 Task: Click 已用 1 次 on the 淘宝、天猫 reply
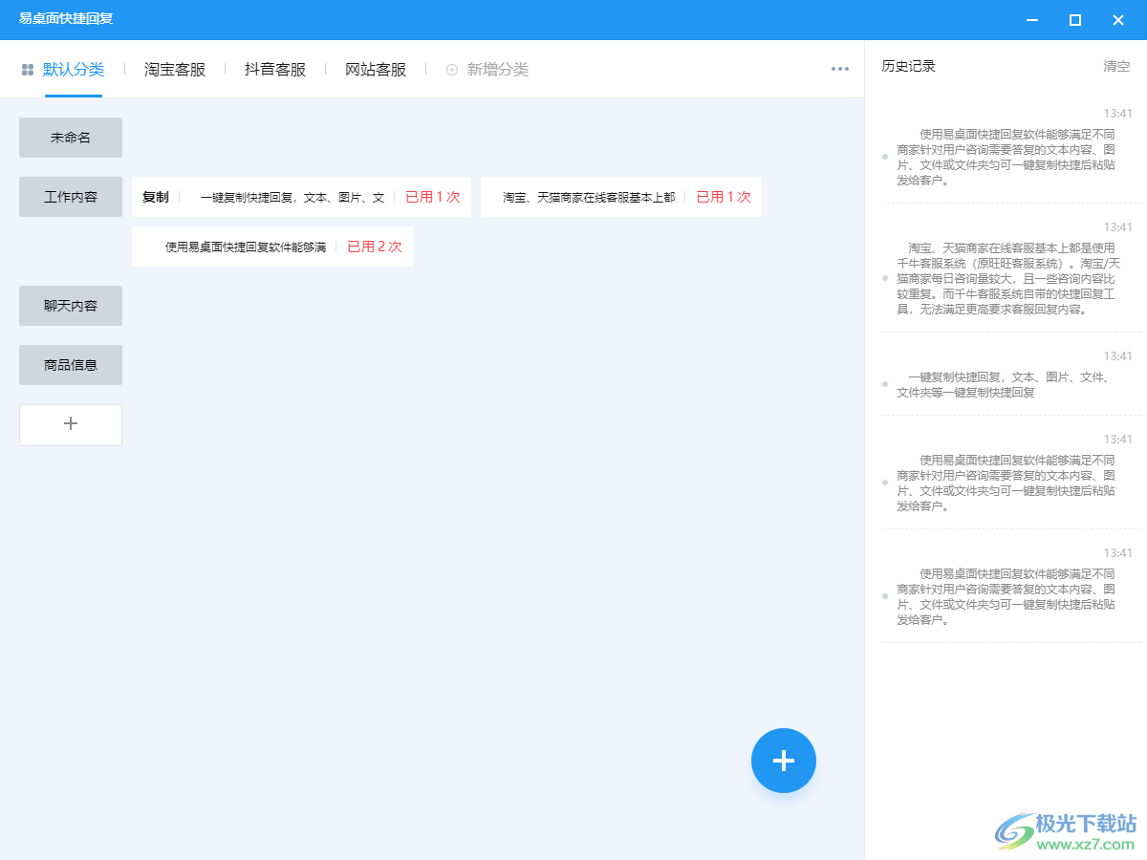coord(724,197)
